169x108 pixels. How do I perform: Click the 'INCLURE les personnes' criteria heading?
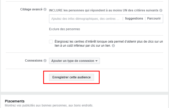click(x=104, y=10)
